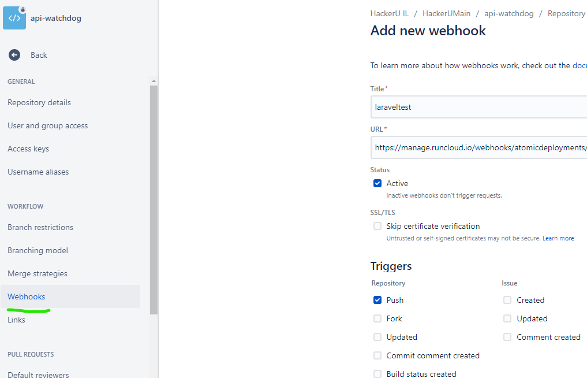Open Merge strategies settings
587x378 pixels.
pyautogui.click(x=38, y=273)
